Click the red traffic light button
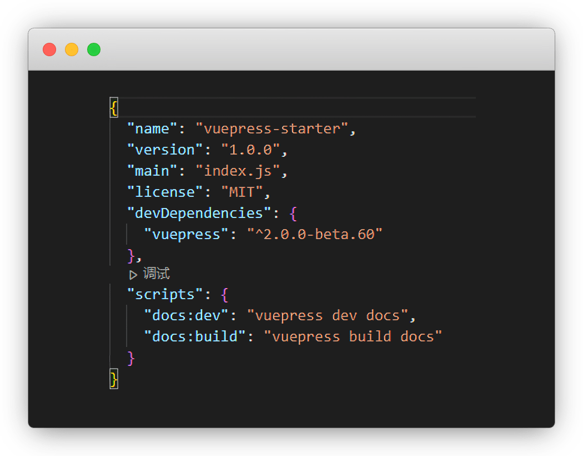 point(49,49)
